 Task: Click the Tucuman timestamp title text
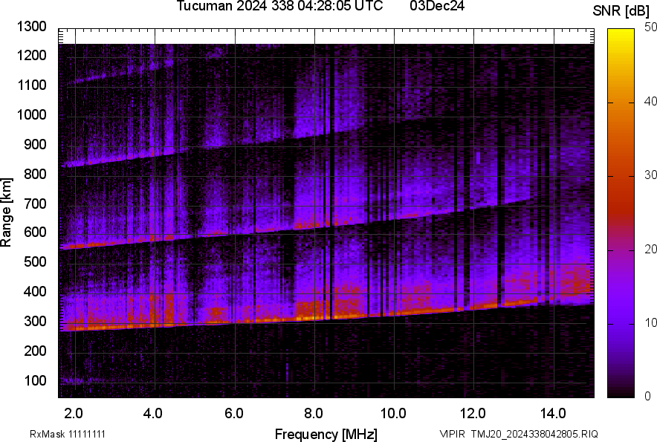279,7
